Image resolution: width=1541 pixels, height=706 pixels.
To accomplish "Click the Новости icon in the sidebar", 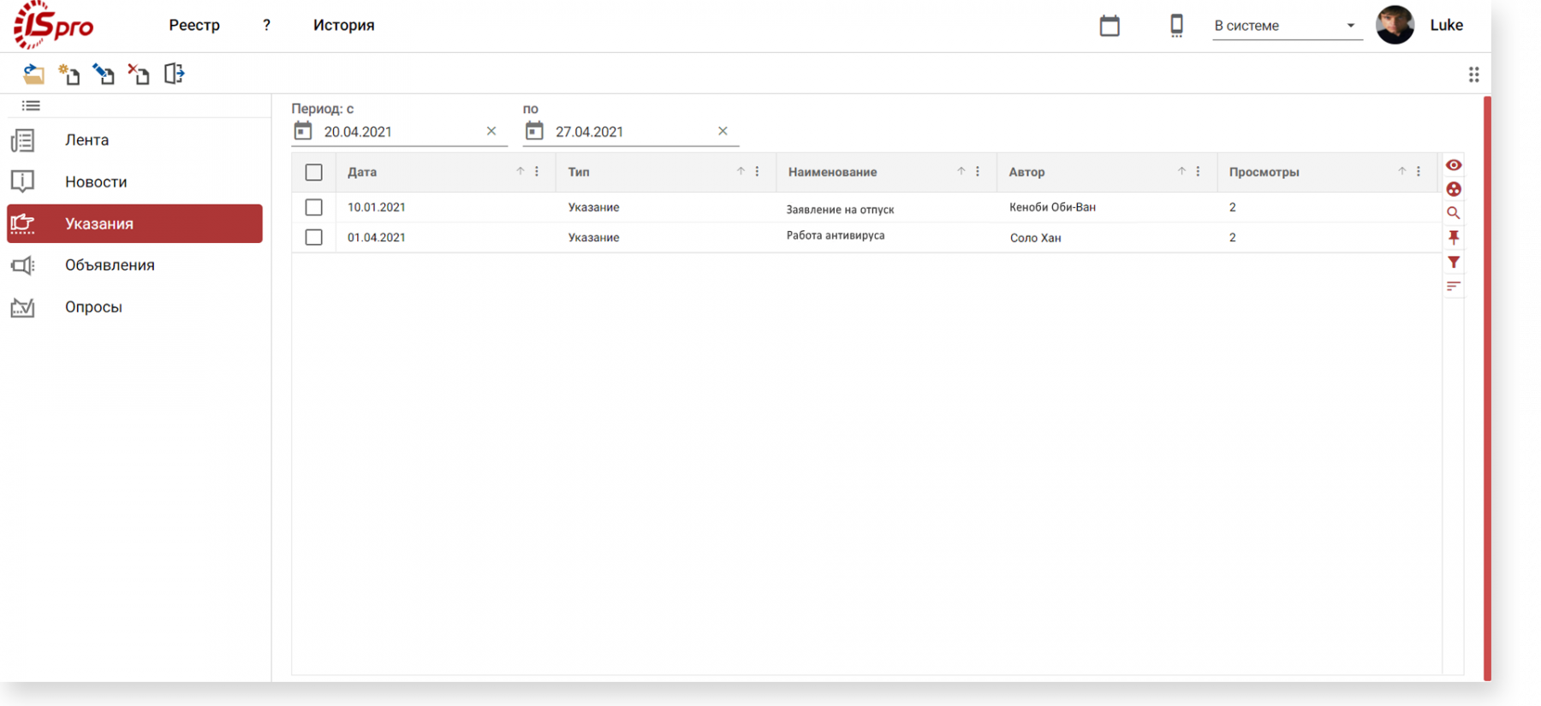I will point(23,181).
